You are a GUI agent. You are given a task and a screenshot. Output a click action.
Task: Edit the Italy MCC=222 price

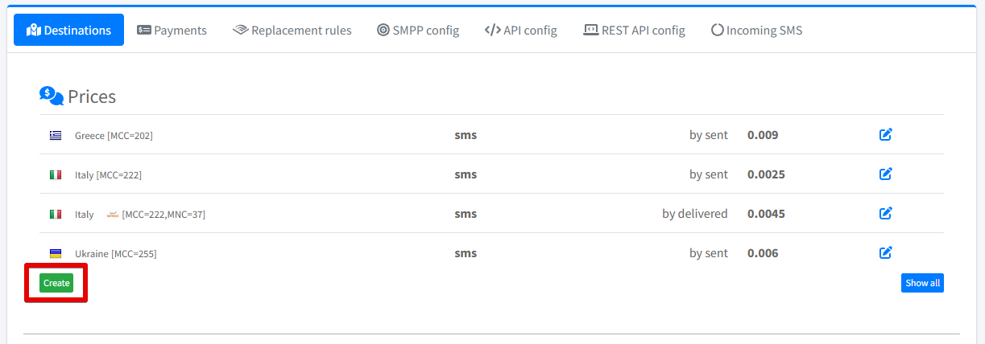[885, 174]
